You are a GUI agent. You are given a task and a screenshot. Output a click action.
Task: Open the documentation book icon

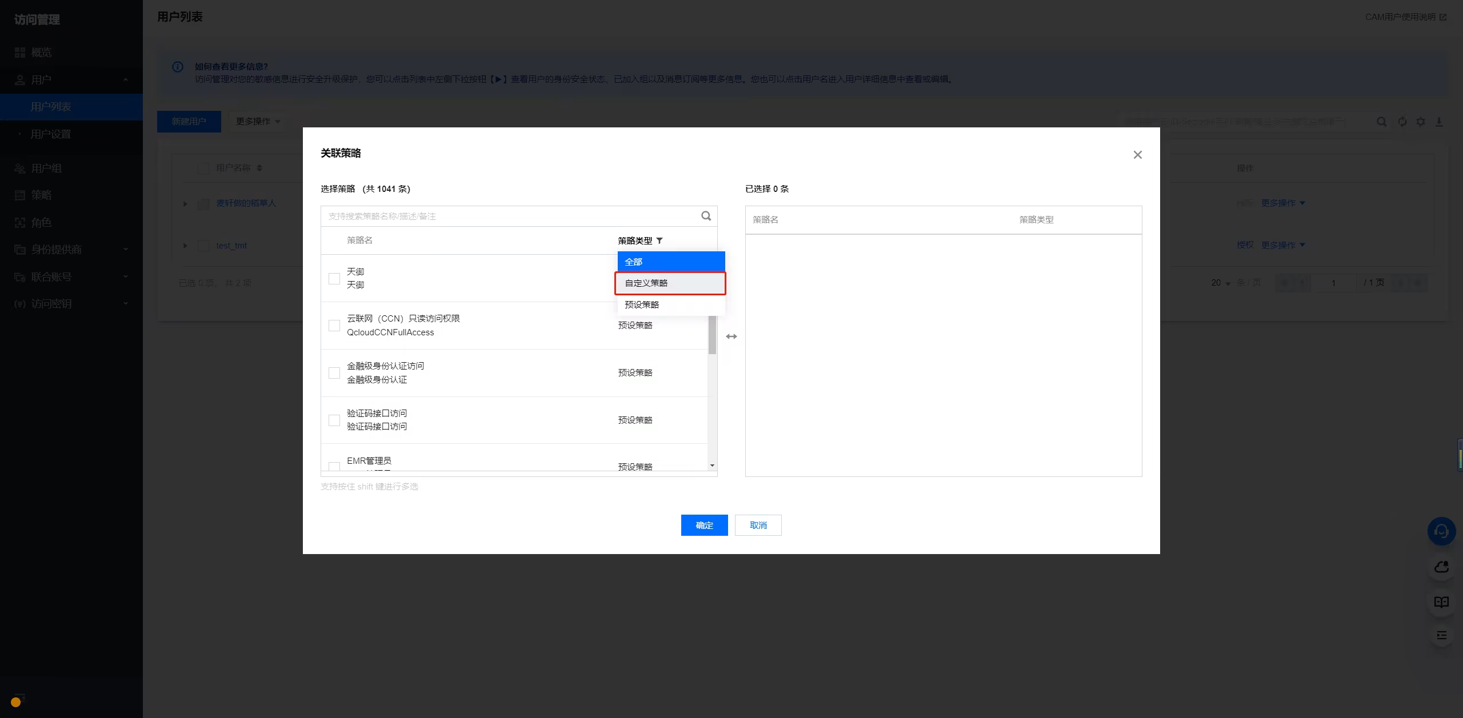pos(1441,602)
